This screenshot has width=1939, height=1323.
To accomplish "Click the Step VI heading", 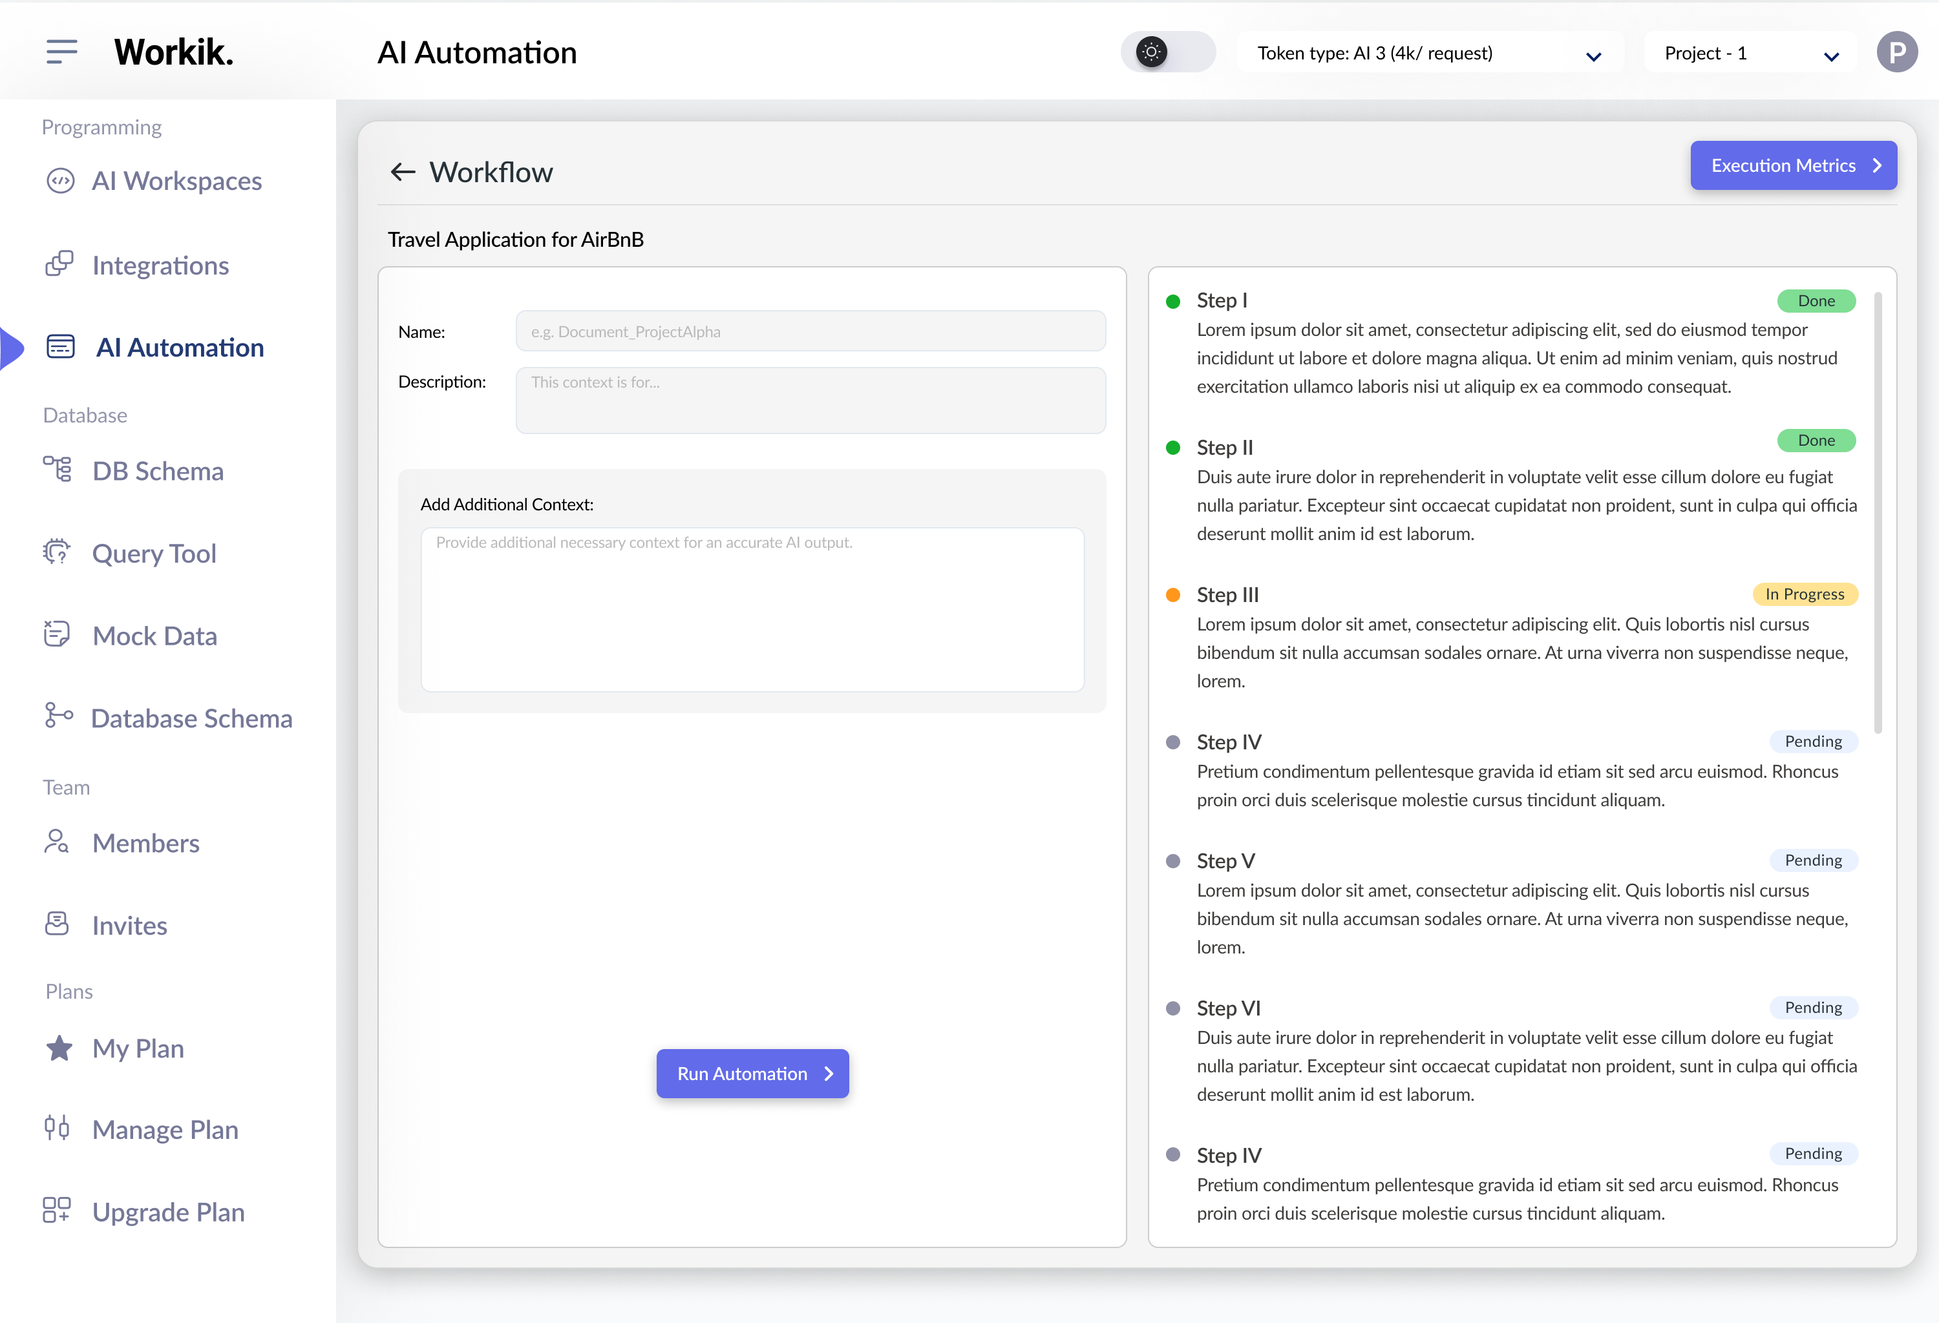I will [1228, 1008].
